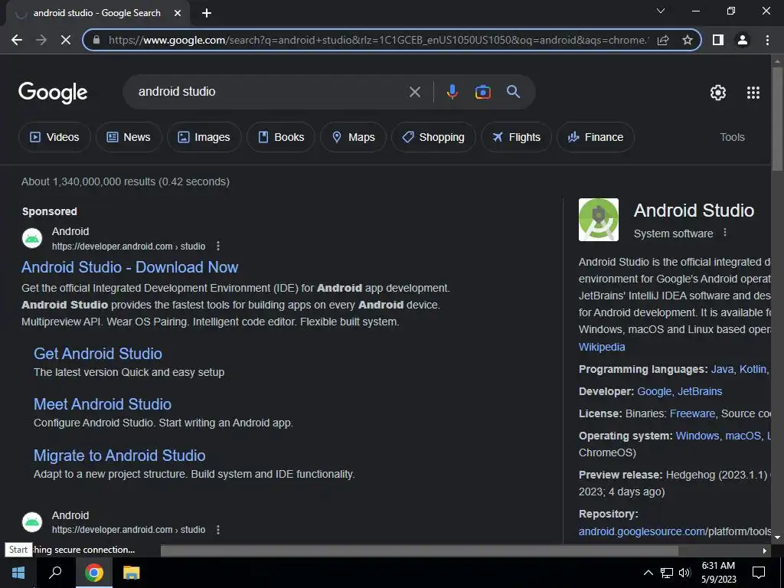Switch to News results
The height and width of the screenshot is (588, 784).
tap(129, 137)
